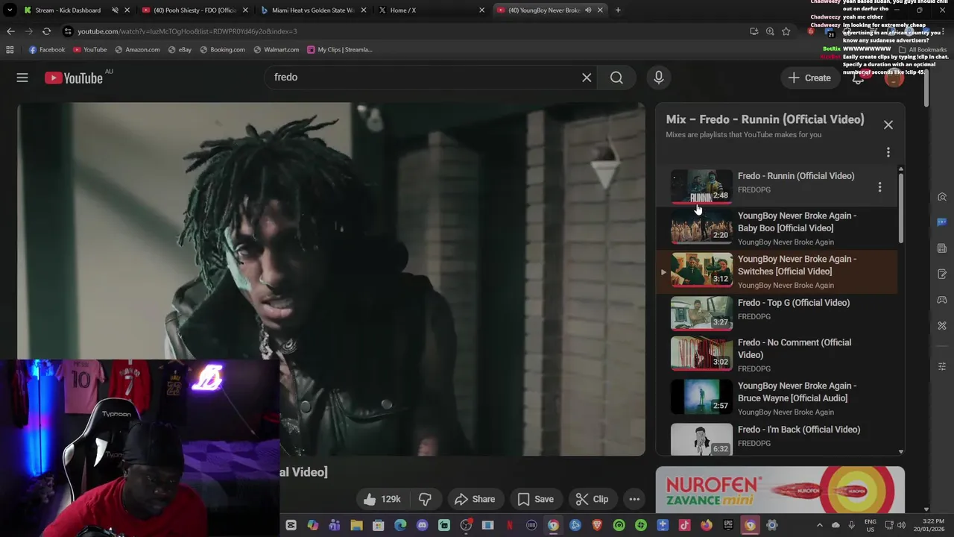This screenshot has height=537, width=954.
Task: Close the Mix playlist panel
Action: [x=888, y=125]
